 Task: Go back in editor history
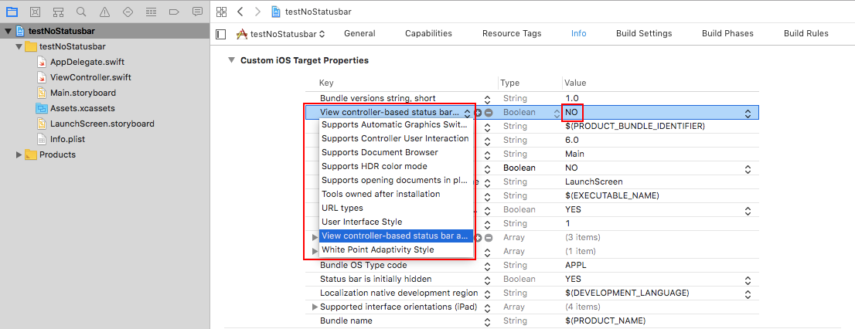(240, 12)
